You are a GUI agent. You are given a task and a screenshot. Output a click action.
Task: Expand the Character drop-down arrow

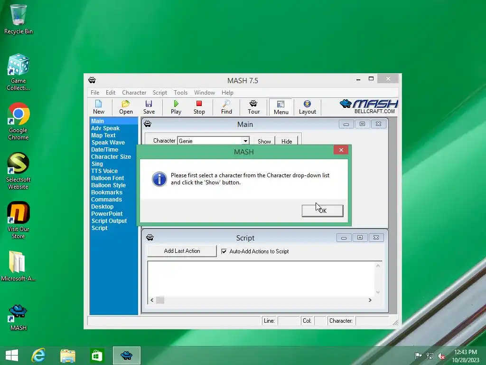coord(245,141)
